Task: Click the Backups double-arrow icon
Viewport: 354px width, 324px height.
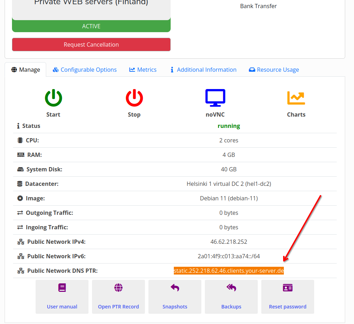Action: 231,288
